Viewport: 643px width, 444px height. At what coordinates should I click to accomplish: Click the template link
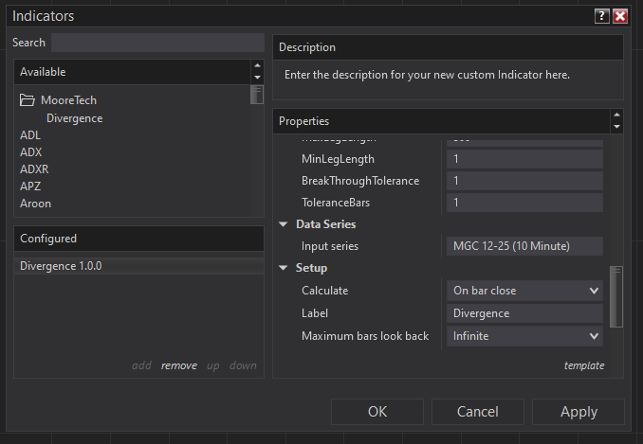point(583,365)
